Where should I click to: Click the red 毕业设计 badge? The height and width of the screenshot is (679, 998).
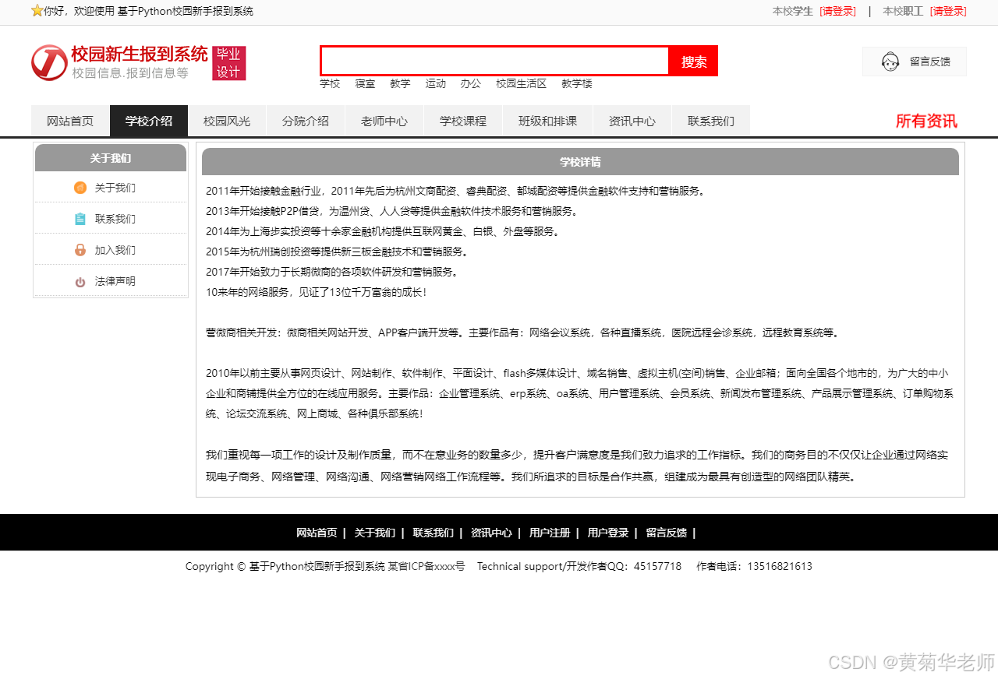pos(229,63)
